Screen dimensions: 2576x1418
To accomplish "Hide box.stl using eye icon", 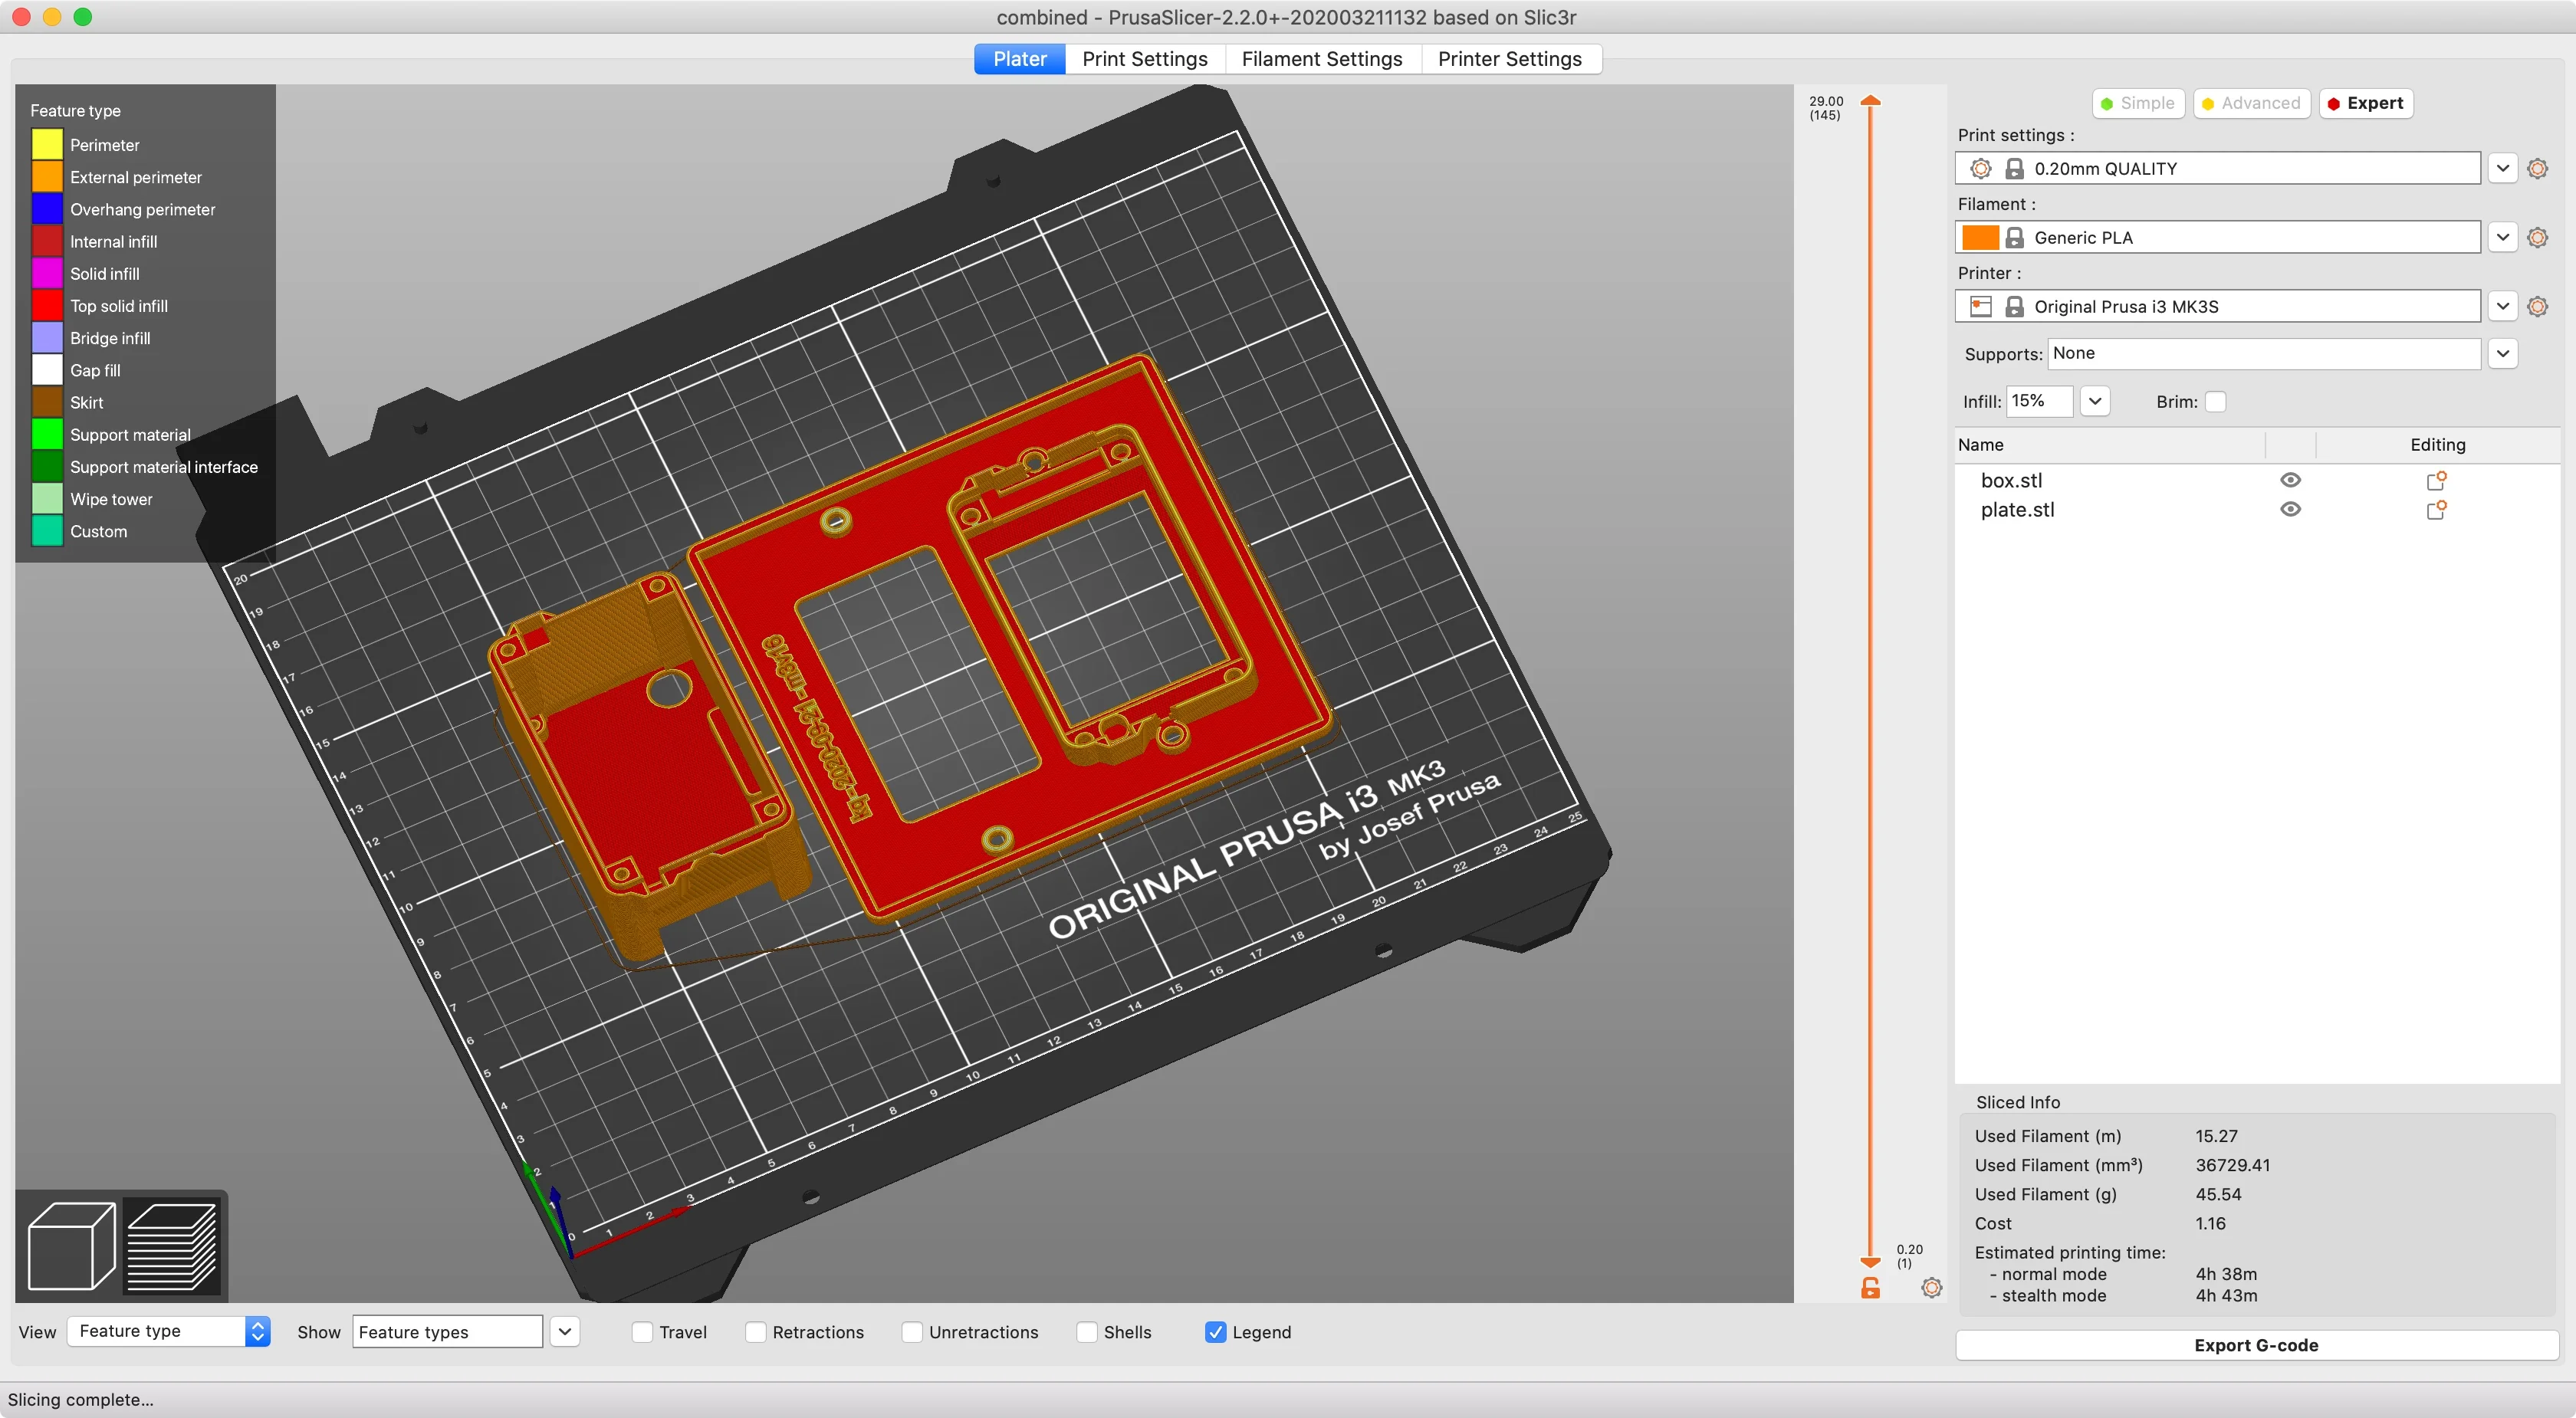I will 2290,480.
